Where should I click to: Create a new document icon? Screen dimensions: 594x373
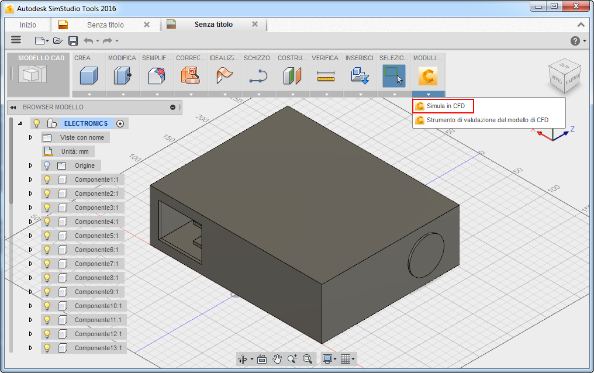click(40, 40)
